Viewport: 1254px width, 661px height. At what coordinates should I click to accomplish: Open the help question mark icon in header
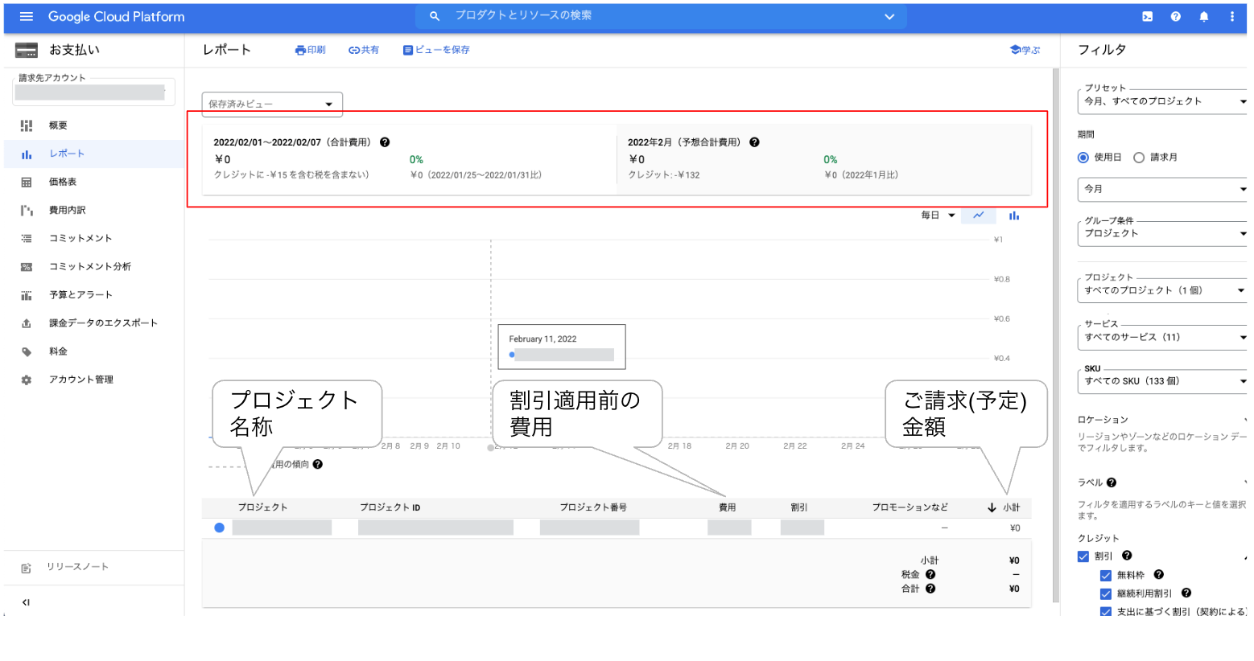[1175, 16]
